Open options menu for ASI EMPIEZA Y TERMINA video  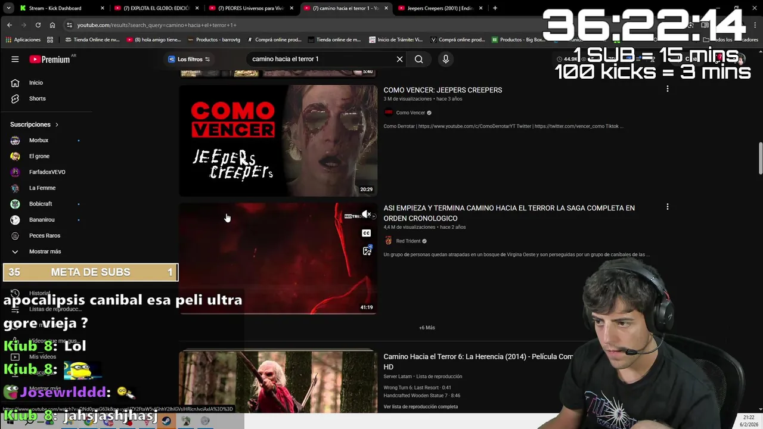click(x=668, y=207)
